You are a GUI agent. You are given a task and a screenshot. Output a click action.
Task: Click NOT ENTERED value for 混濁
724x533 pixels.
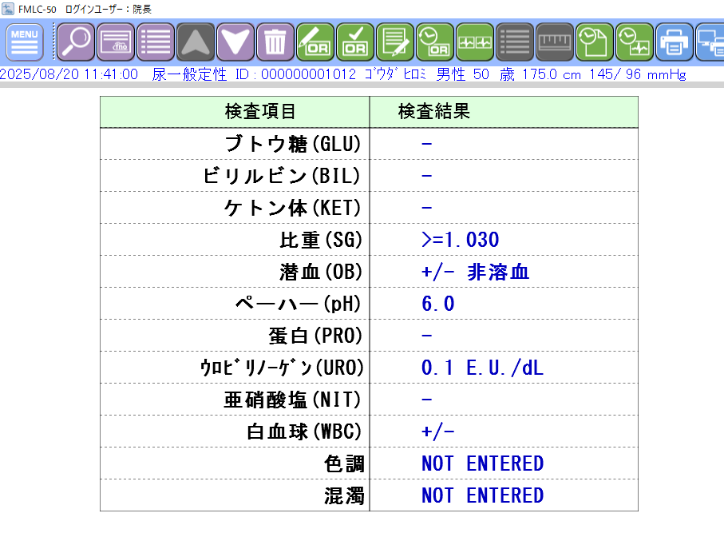(482, 495)
